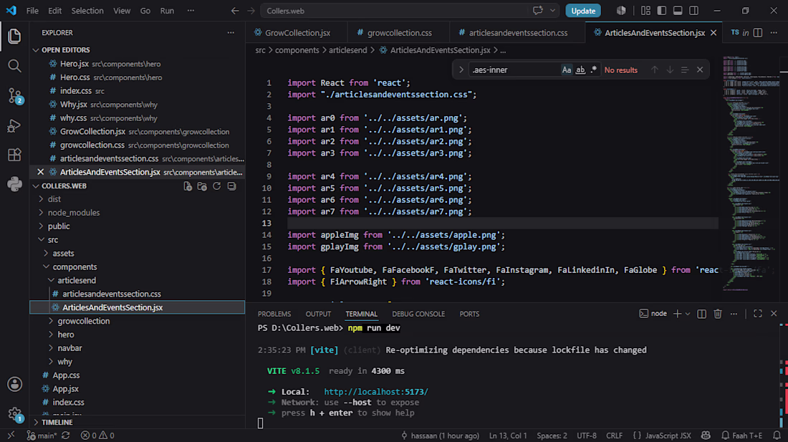
Task: Open the terminal launch profile dropdown
Action: tap(688, 314)
